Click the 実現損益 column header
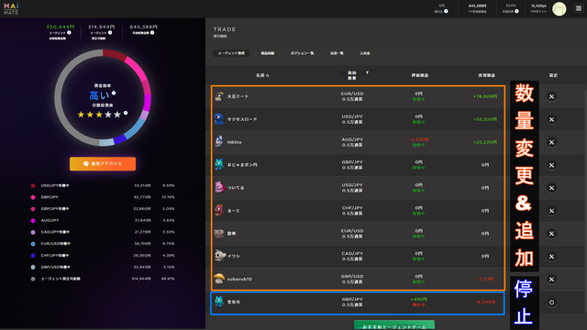587x330 pixels. [486, 75]
